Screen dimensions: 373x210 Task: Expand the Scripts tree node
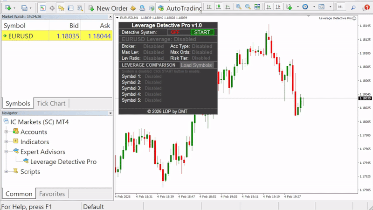pos(6,171)
